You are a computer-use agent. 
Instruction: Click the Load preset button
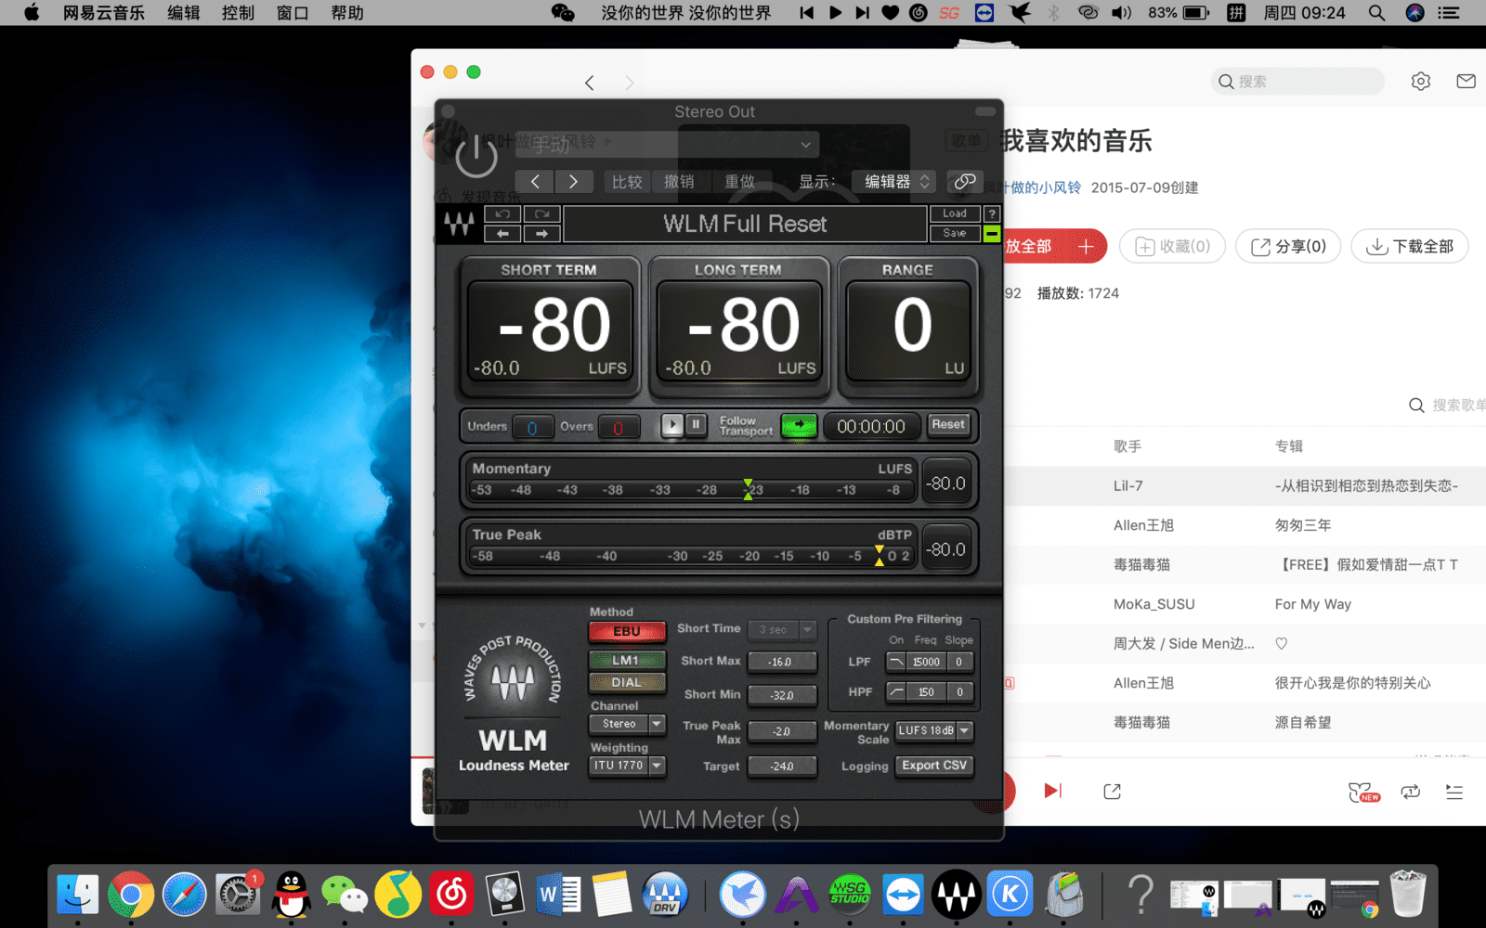(955, 213)
